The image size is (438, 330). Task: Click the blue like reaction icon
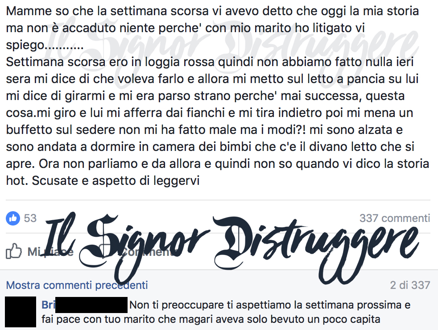coord(13,218)
